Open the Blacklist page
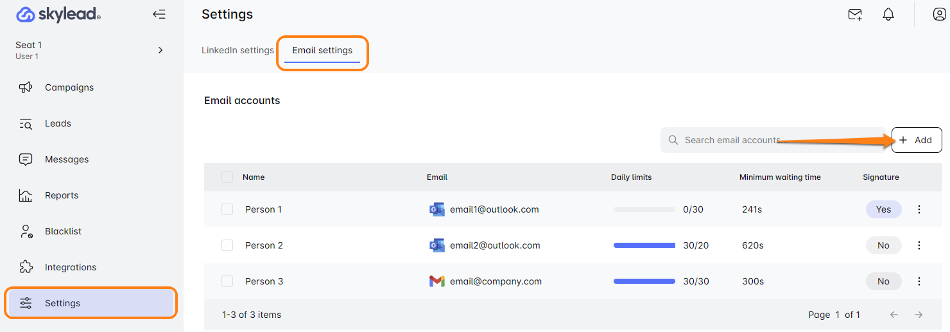The width and height of the screenshot is (950, 332). (x=63, y=231)
